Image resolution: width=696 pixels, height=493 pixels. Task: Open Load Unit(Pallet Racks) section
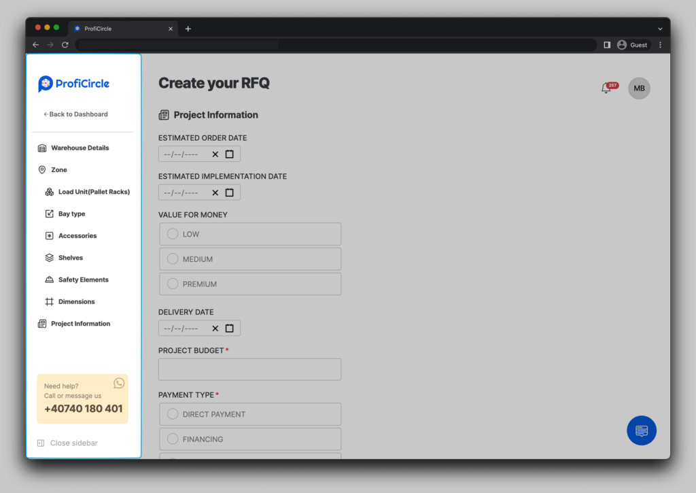(94, 192)
